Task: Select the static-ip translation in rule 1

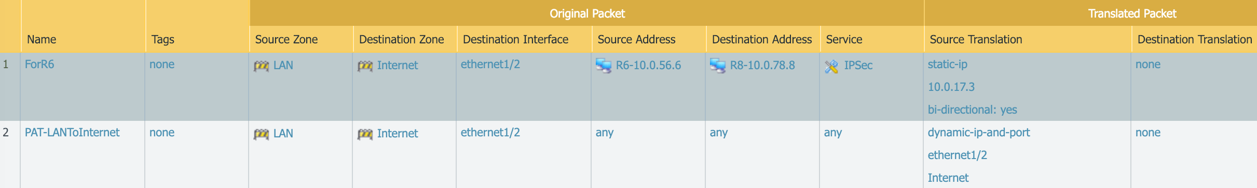Action: pyautogui.click(x=948, y=65)
